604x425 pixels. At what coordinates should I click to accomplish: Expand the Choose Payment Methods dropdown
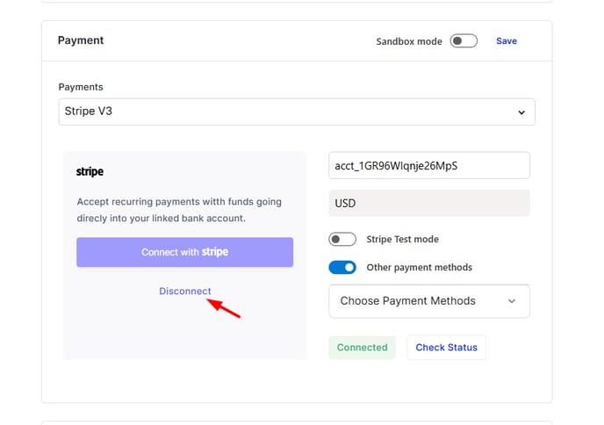tap(429, 301)
